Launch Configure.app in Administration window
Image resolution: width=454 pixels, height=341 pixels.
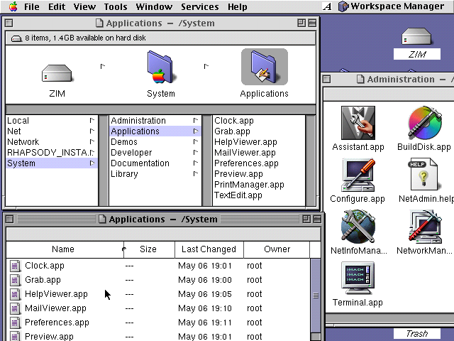(x=358, y=175)
